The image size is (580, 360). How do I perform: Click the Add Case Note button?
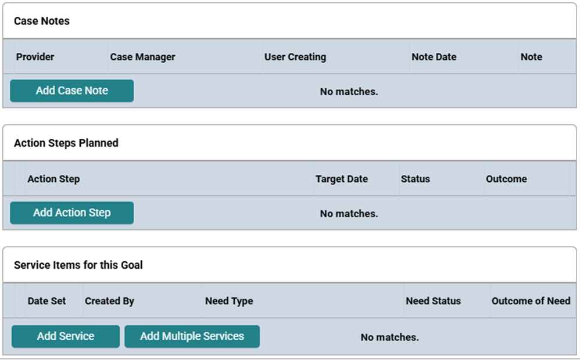pos(71,91)
